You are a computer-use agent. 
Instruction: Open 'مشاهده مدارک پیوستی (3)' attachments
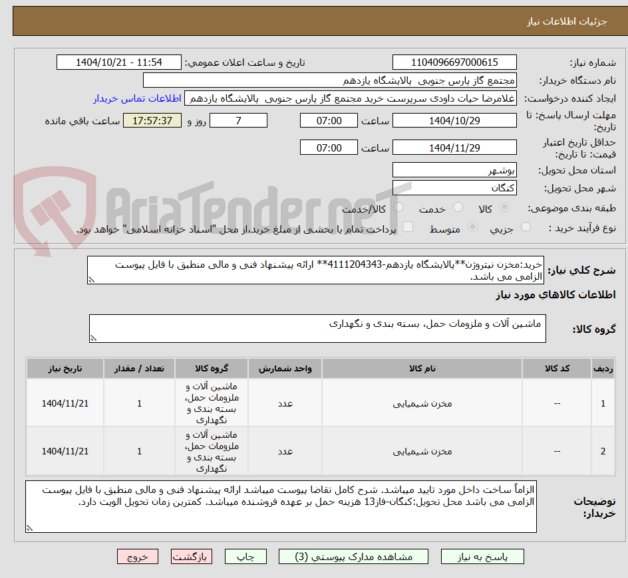[353, 556]
